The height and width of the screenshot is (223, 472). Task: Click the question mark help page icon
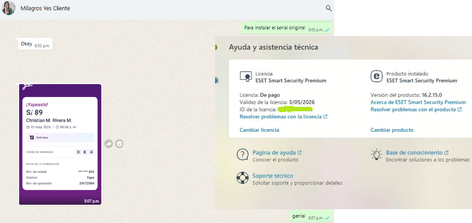(x=242, y=155)
